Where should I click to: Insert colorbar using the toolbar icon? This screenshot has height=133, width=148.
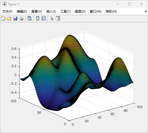[38, 18]
